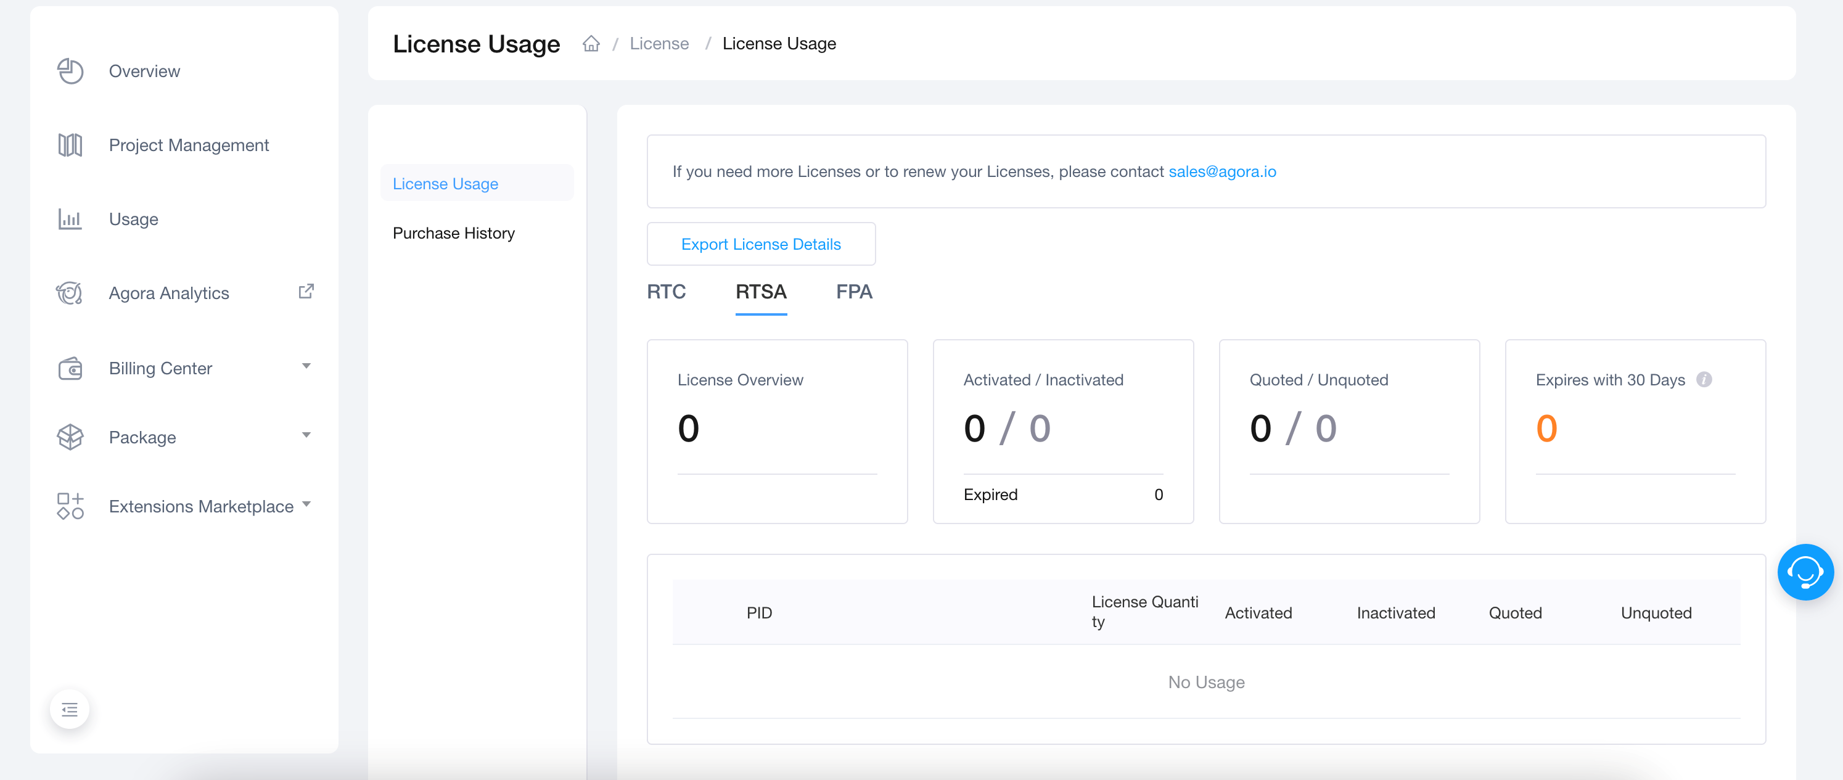Image resolution: width=1843 pixels, height=780 pixels.
Task: Click the Billing Center sidebar icon
Action: click(70, 367)
